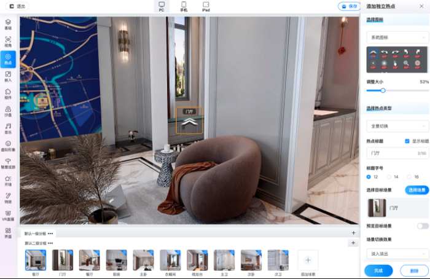
Task: Select title font size 12
Action: (x=369, y=177)
